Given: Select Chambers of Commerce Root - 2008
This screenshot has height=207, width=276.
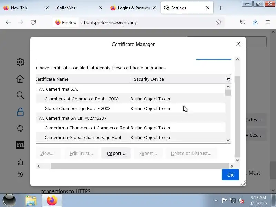Looking at the screenshot, I should [x=130, y=99].
